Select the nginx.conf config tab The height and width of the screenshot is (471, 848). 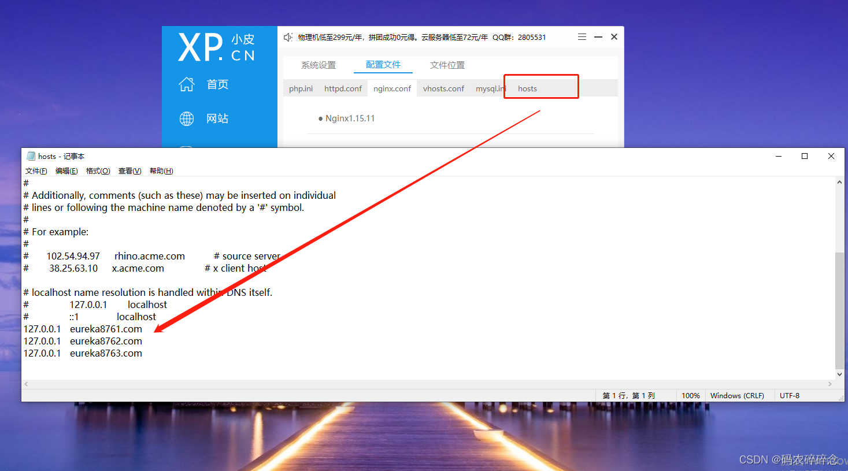[392, 88]
